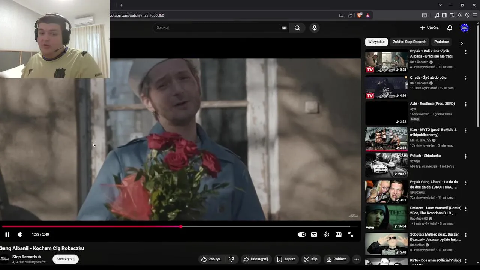Subscribe with the Subskrybuj button

[x=66, y=259]
